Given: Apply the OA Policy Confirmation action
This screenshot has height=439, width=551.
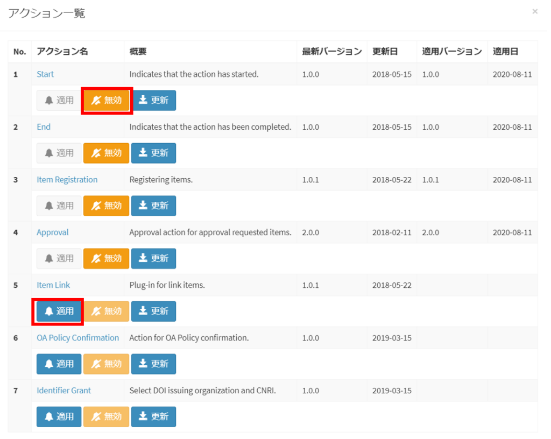Looking at the screenshot, I should 59,364.
